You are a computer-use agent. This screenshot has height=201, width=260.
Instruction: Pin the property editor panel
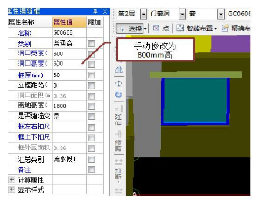coord(95,11)
